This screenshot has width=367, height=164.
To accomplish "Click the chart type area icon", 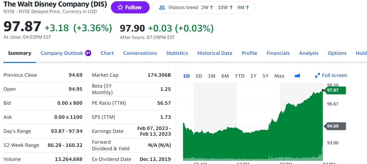I will tap(297, 75).
